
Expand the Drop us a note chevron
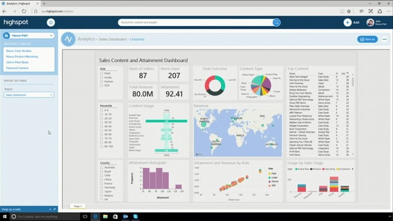click(50, 209)
